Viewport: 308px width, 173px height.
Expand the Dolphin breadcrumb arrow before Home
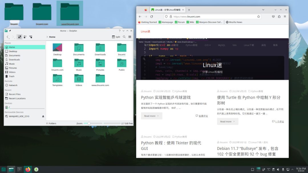(x=47, y=37)
